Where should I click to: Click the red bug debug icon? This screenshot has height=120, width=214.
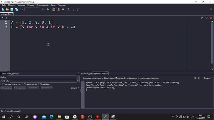pos(59,9)
